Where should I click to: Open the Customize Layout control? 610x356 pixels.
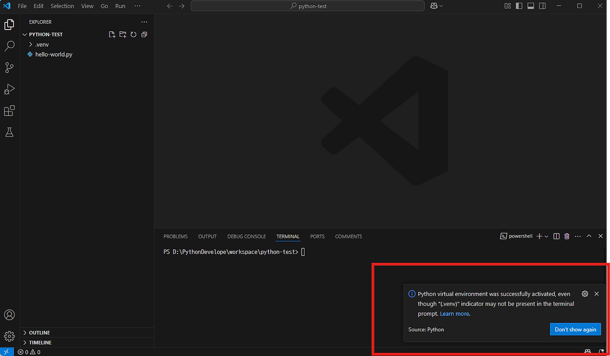pyautogui.click(x=508, y=6)
